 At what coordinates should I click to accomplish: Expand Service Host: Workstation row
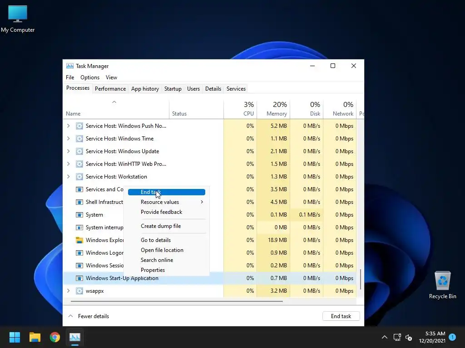(x=69, y=177)
